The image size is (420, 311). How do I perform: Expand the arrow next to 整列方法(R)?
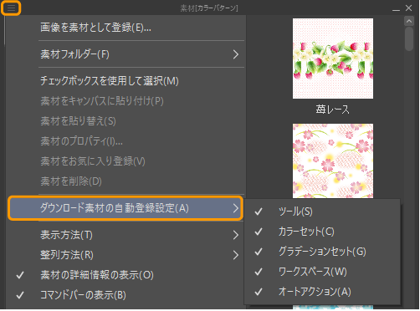(x=236, y=255)
